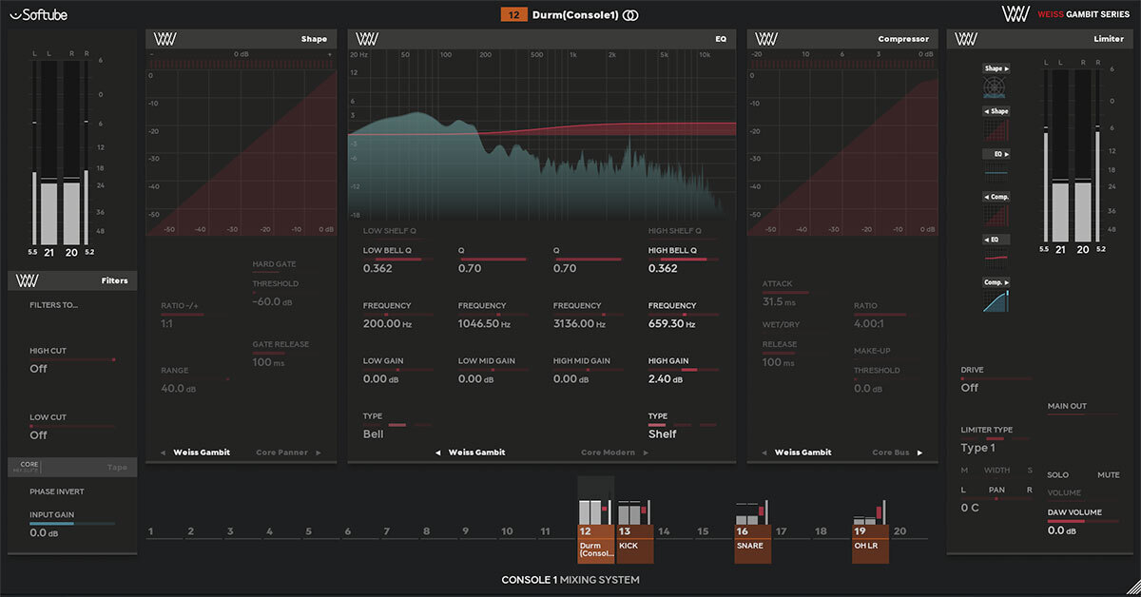Adjust the High Cut slider

click(x=72, y=359)
